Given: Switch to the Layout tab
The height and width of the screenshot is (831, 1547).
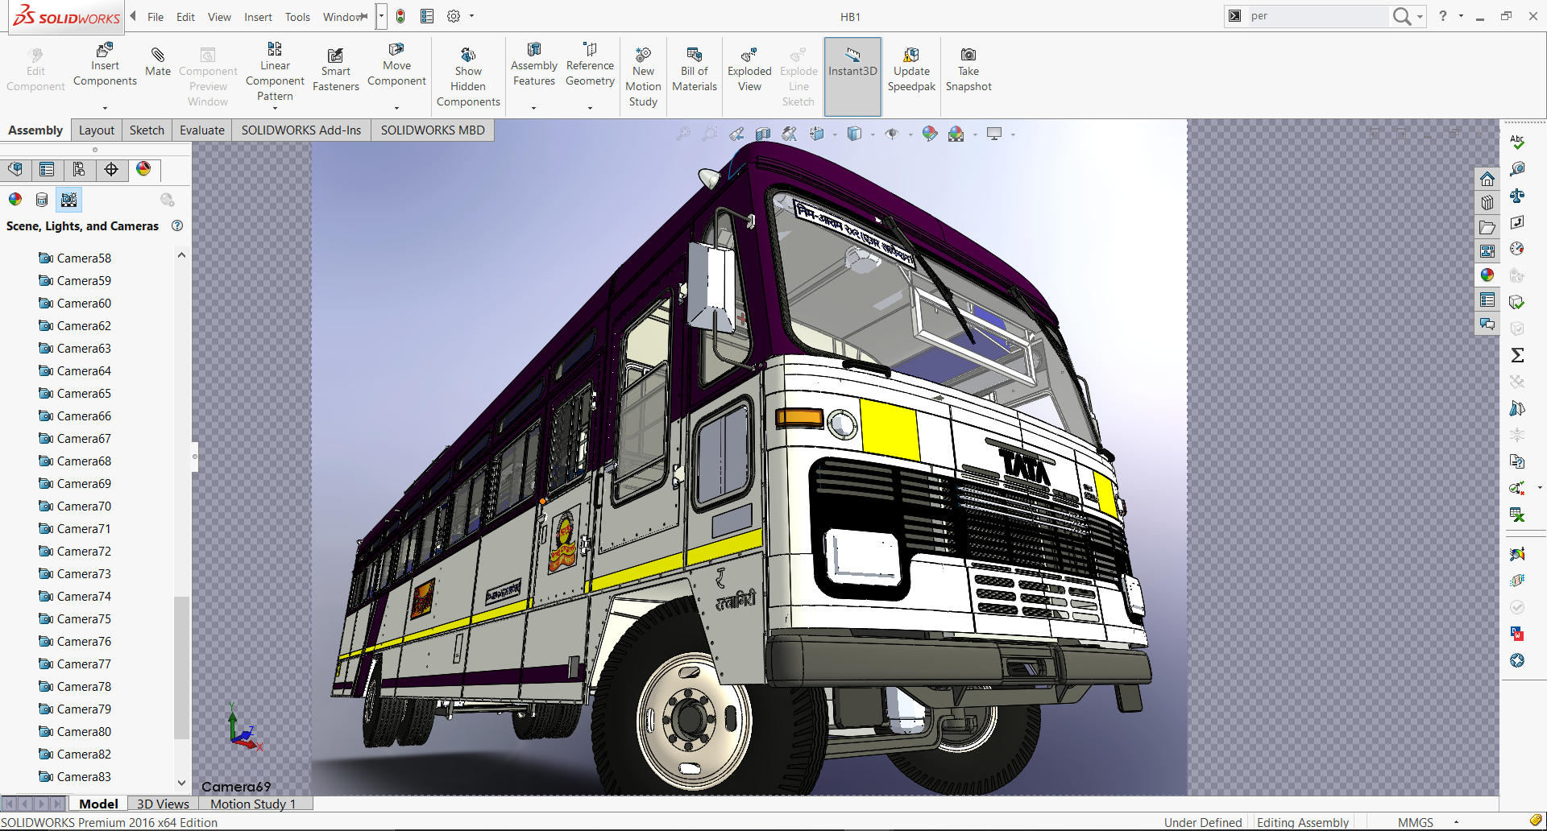Looking at the screenshot, I should coord(97,130).
